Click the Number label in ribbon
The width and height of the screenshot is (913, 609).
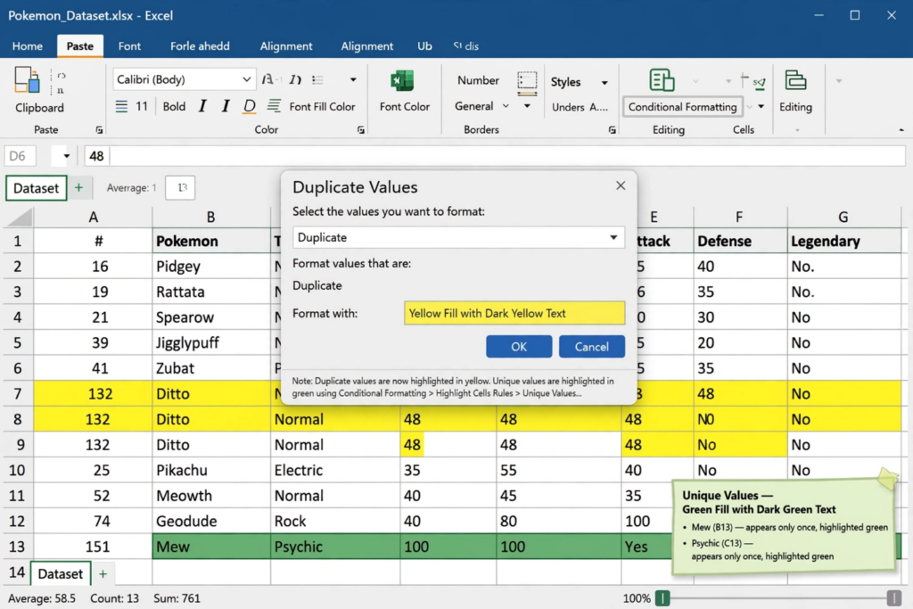478,80
